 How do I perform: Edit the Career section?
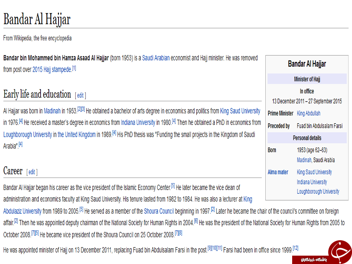tap(32, 172)
